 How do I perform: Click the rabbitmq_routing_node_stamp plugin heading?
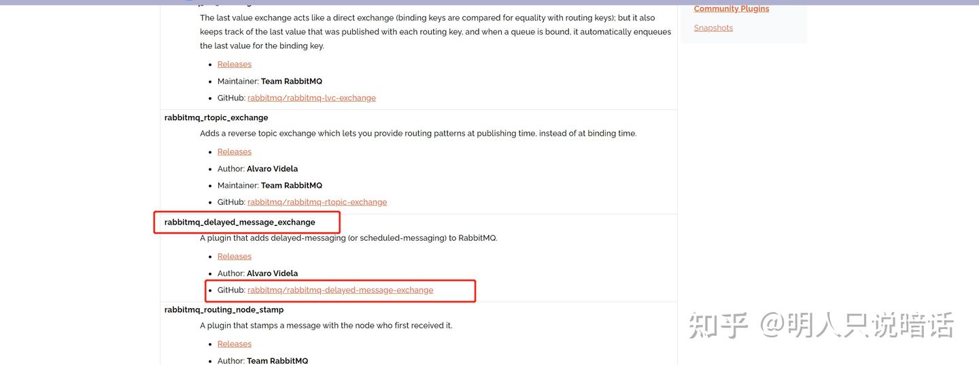(x=224, y=309)
